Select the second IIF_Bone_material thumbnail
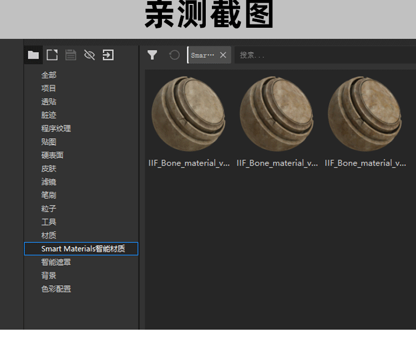416x343 pixels. 277,114
